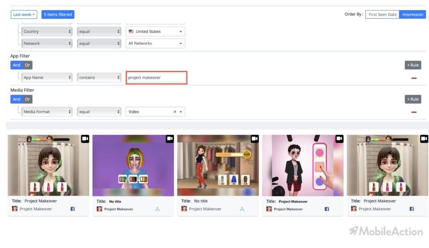Open the United States country dropdown

(155, 31)
